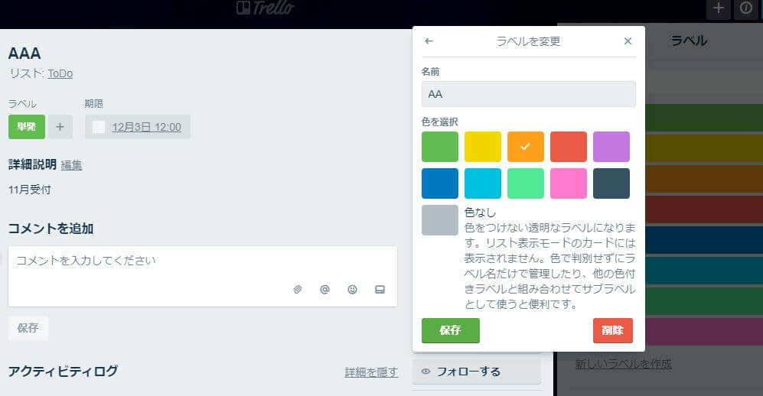This screenshot has height=396, width=763.
Task: Click the attachment paperclip icon in comment box
Action: (298, 290)
